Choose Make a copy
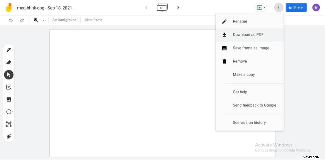Viewport: 325px width, 160px height. pyautogui.click(x=250, y=74)
